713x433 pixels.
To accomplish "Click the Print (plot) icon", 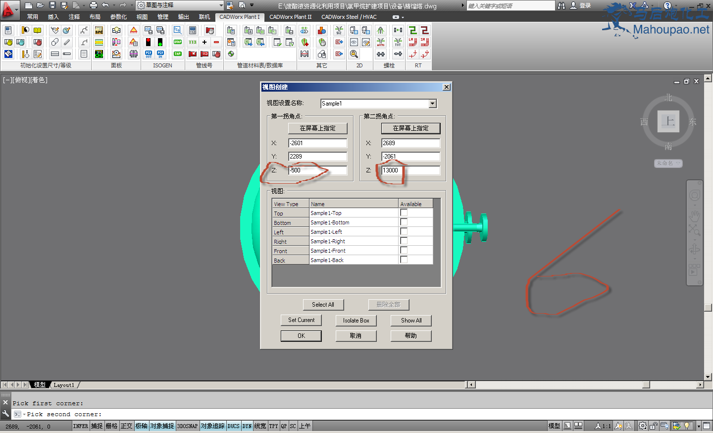I will point(93,5).
